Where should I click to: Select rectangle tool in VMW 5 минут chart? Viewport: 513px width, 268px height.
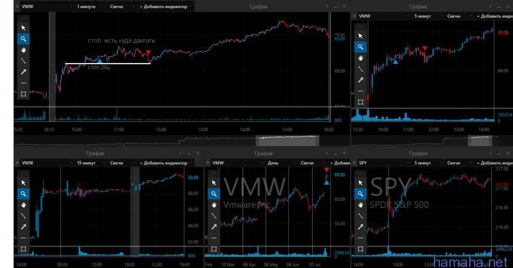tap(360, 102)
